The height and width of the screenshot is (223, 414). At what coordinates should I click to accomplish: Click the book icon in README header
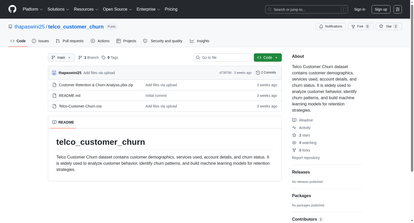click(54, 122)
